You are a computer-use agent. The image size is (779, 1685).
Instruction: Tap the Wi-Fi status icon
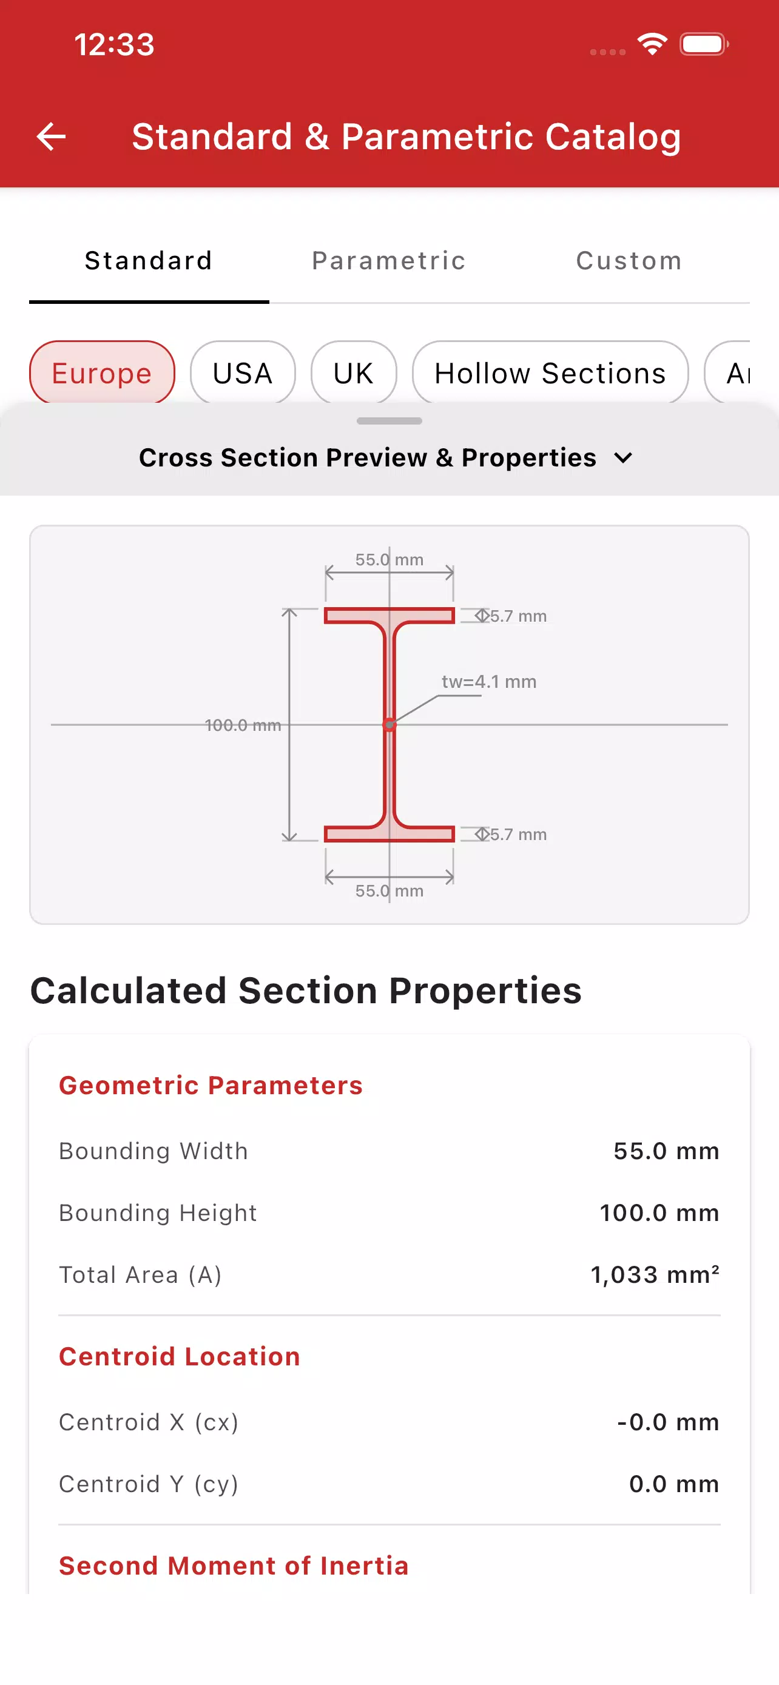pyautogui.click(x=652, y=44)
